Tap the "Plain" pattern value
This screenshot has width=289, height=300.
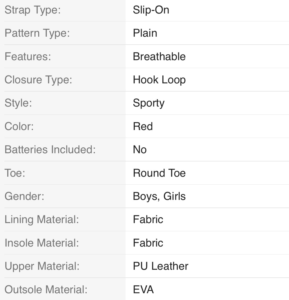(145, 33)
